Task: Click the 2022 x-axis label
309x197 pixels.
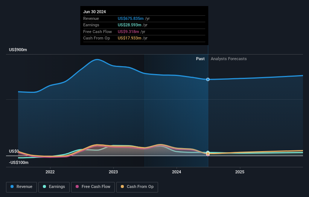Action: click(50, 172)
